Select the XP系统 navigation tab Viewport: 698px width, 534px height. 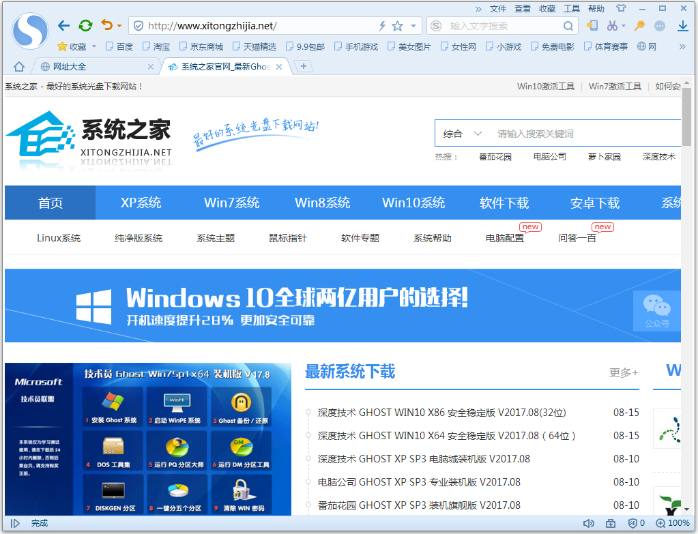pos(141,203)
